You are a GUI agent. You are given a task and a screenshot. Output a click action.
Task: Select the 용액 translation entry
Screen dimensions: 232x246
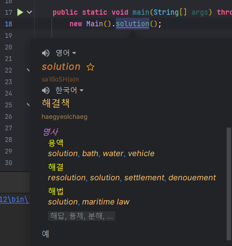(x=56, y=143)
